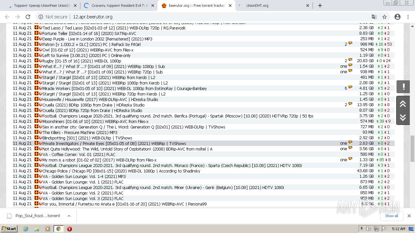Screen dimensions: 415x233
Task: Open Monaco - Sparta HDTV 1080i link
Action: click(172, 166)
